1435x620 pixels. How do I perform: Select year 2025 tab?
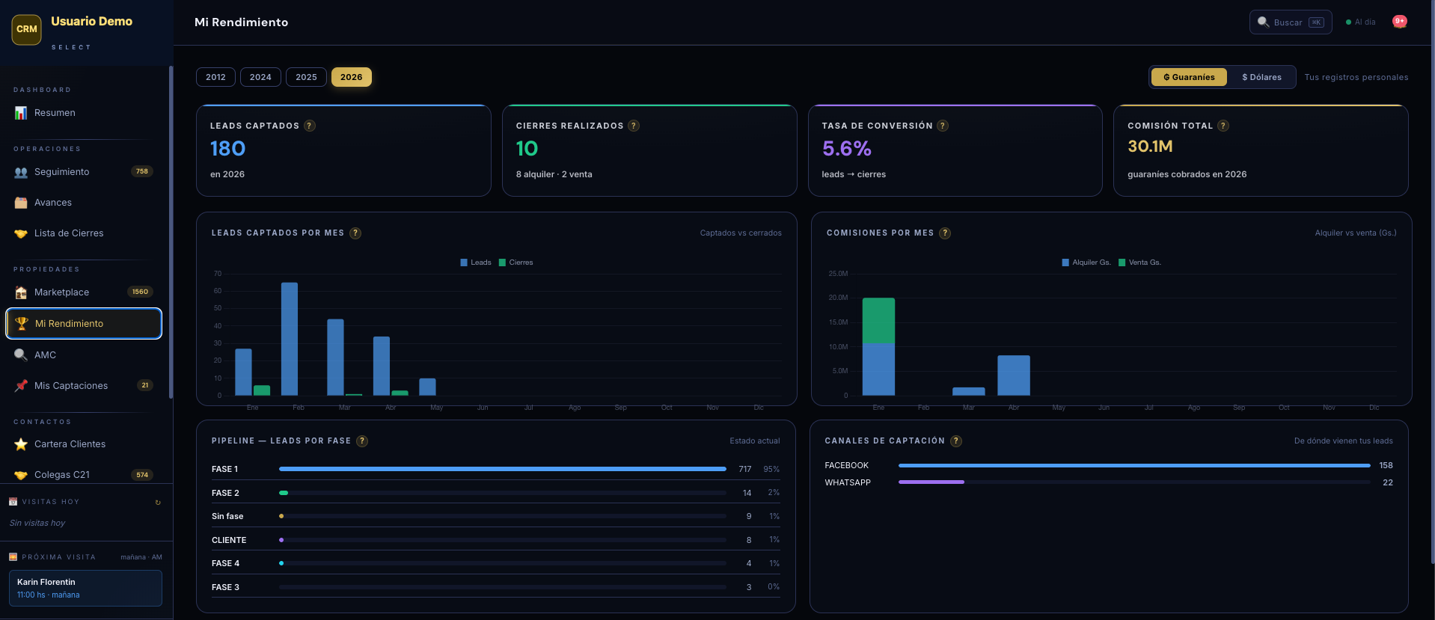(x=306, y=77)
